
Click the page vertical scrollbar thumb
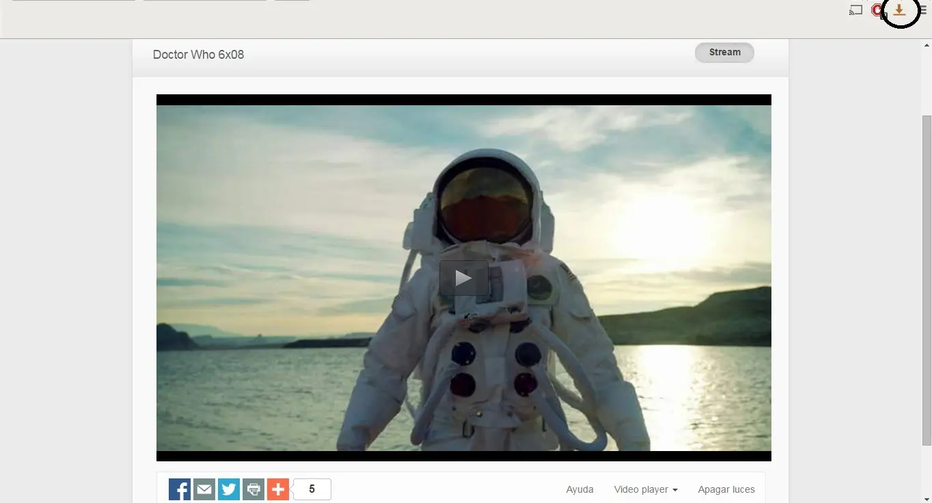tap(927, 280)
